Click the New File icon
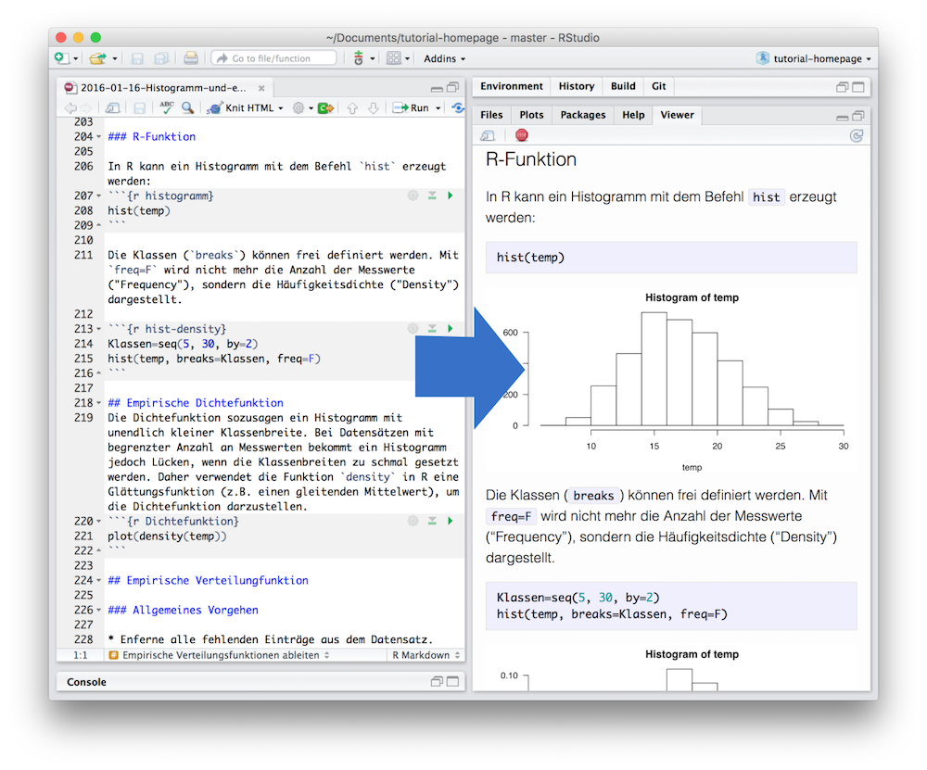The image size is (927, 770). (60, 58)
